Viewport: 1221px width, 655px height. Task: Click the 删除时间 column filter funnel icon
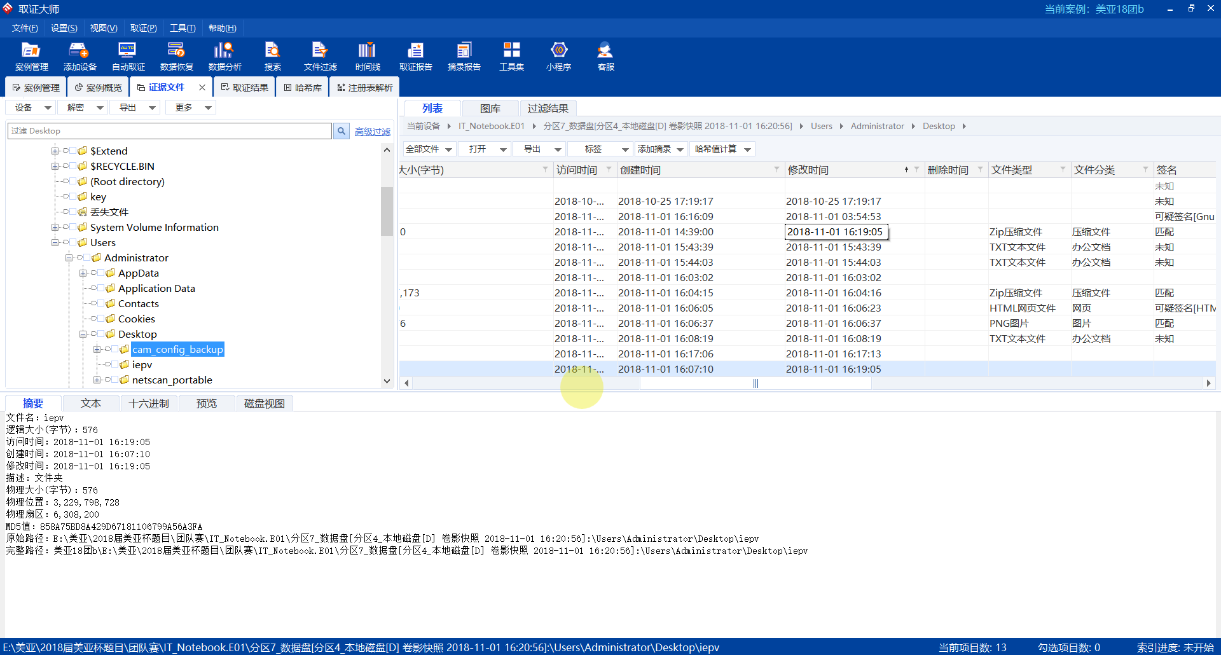[x=980, y=169]
